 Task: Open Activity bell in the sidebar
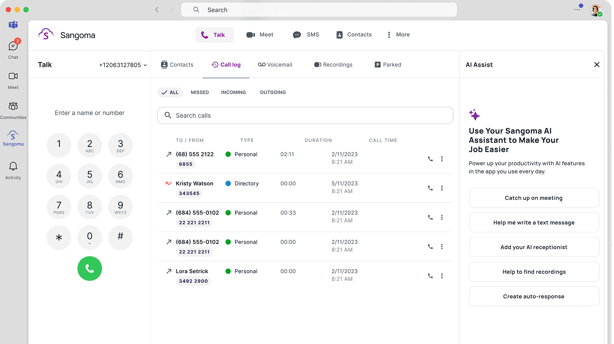13,171
